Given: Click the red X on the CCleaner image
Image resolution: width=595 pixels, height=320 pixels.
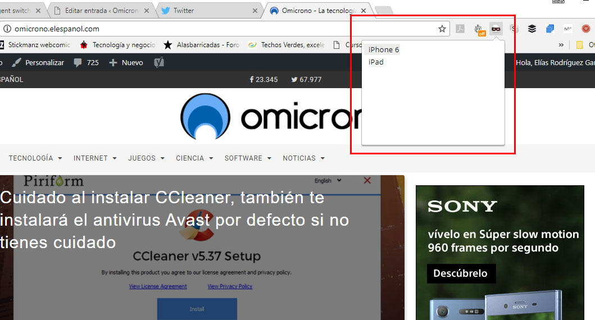Looking at the screenshot, I should [367, 180].
